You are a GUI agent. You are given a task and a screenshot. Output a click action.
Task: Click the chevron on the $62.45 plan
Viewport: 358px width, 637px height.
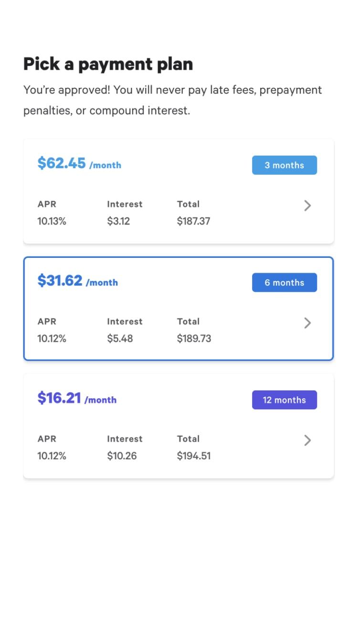[x=307, y=205]
